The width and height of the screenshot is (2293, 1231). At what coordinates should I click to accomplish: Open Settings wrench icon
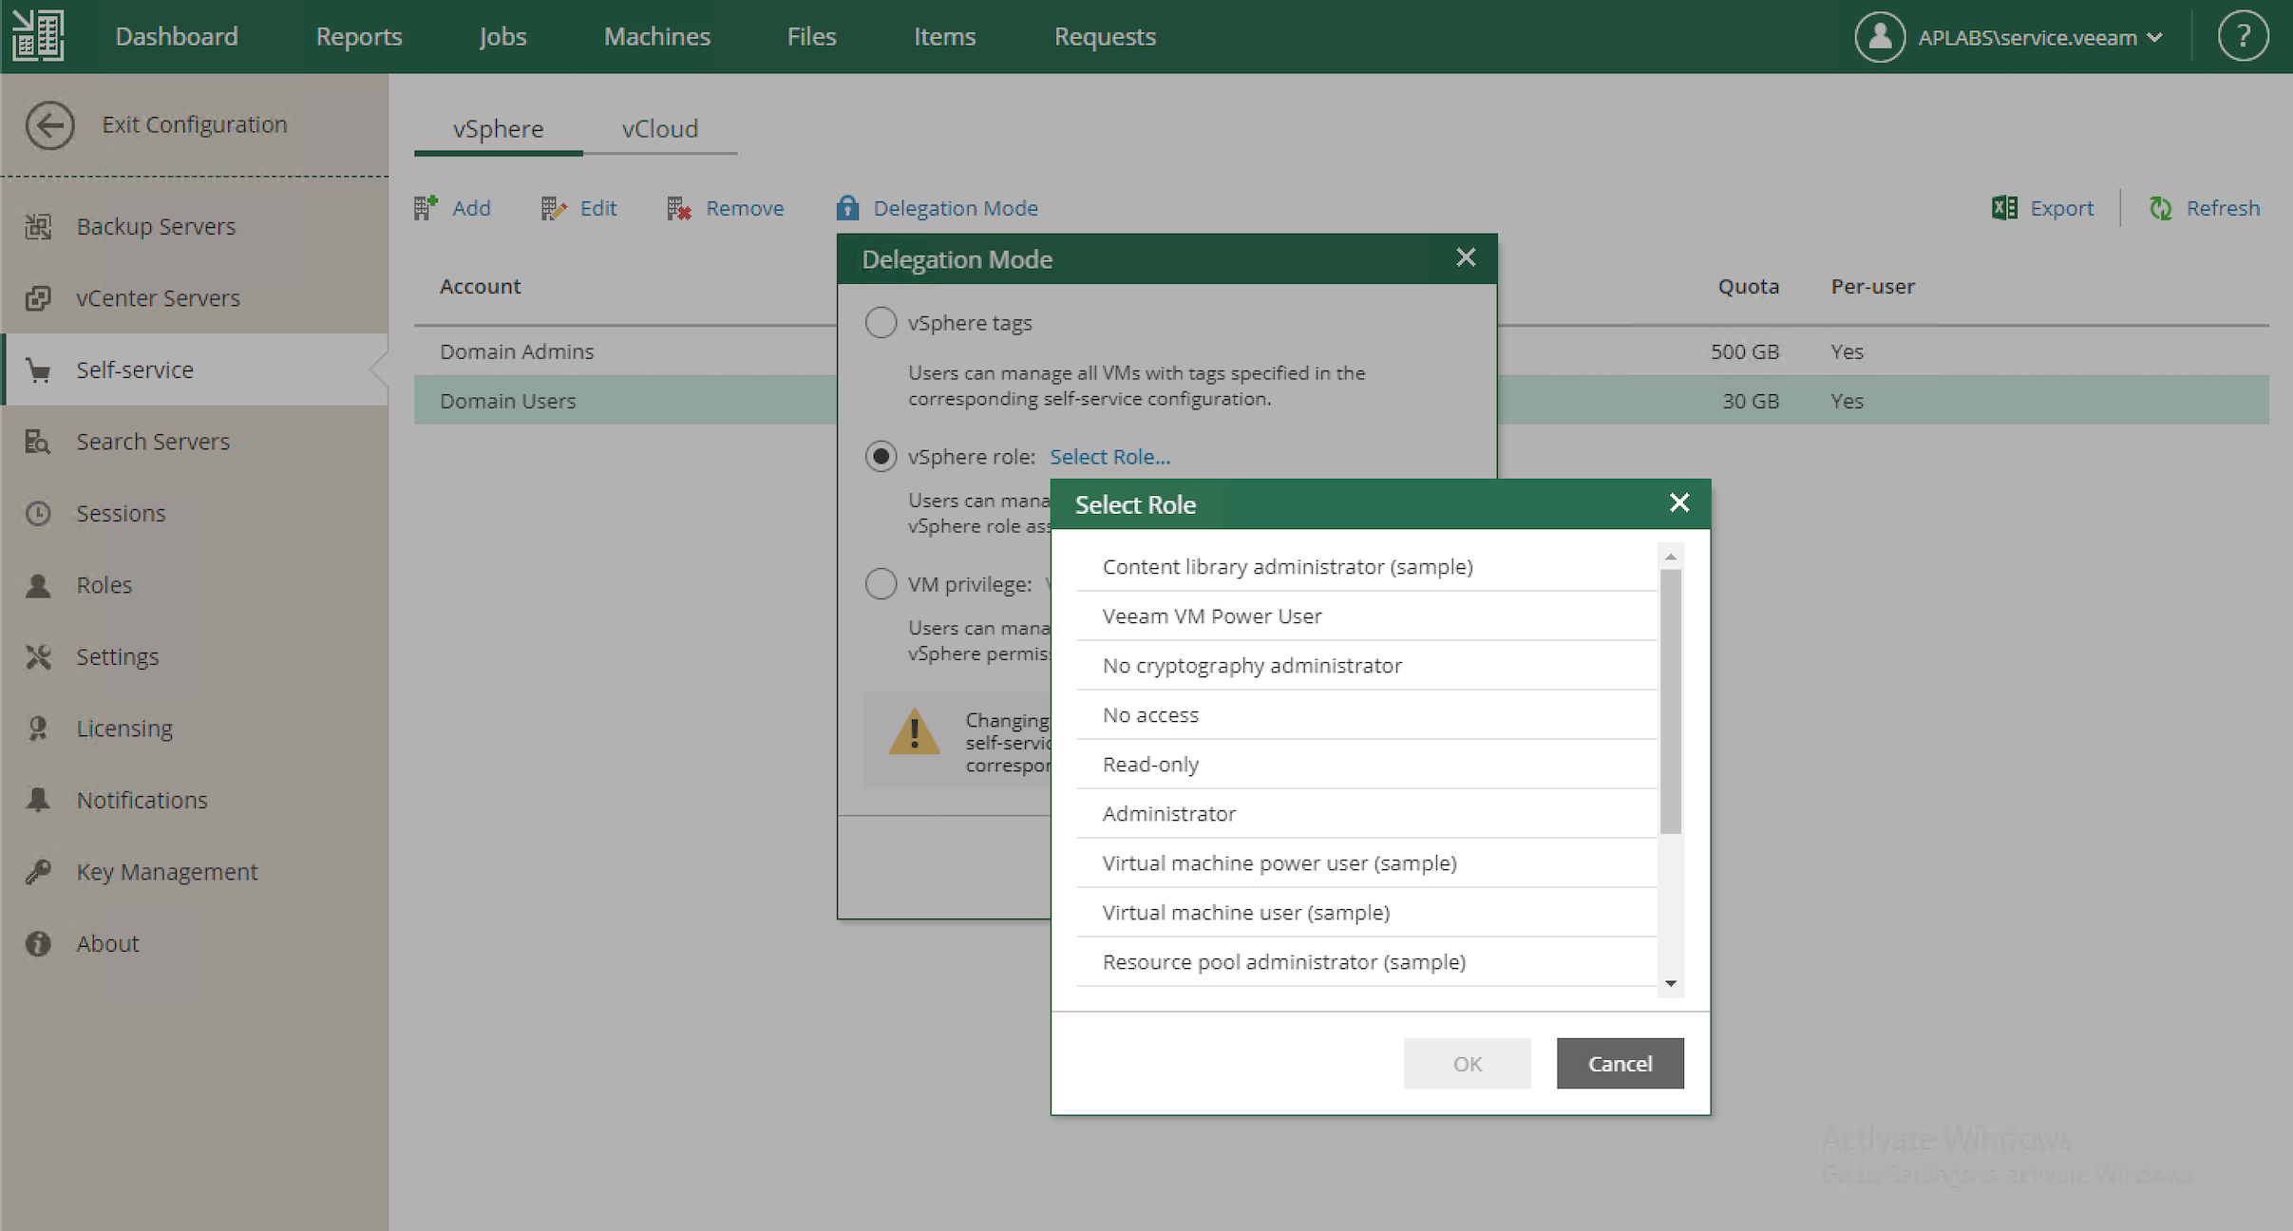(x=38, y=656)
